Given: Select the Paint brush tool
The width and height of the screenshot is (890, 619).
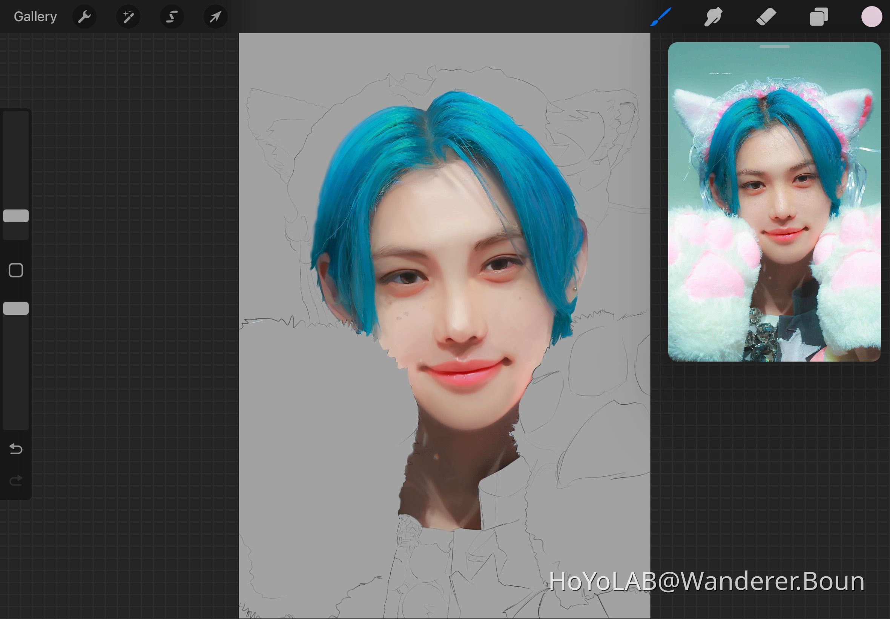Looking at the screenshot, I should [x=660, y=16].
